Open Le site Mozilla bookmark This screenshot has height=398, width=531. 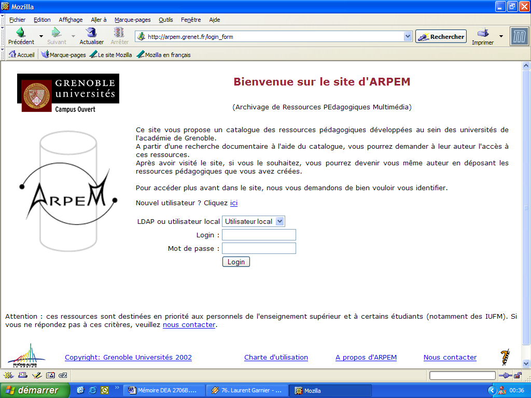pyautogui.click(x=111, y=54)
